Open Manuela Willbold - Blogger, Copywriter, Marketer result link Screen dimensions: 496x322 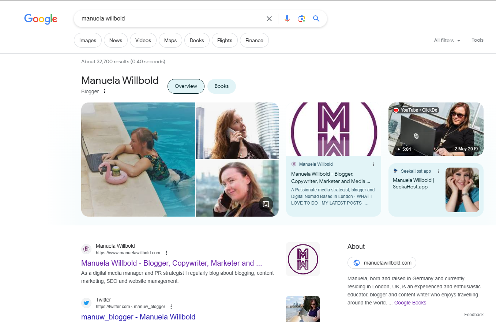coord(172,263)
